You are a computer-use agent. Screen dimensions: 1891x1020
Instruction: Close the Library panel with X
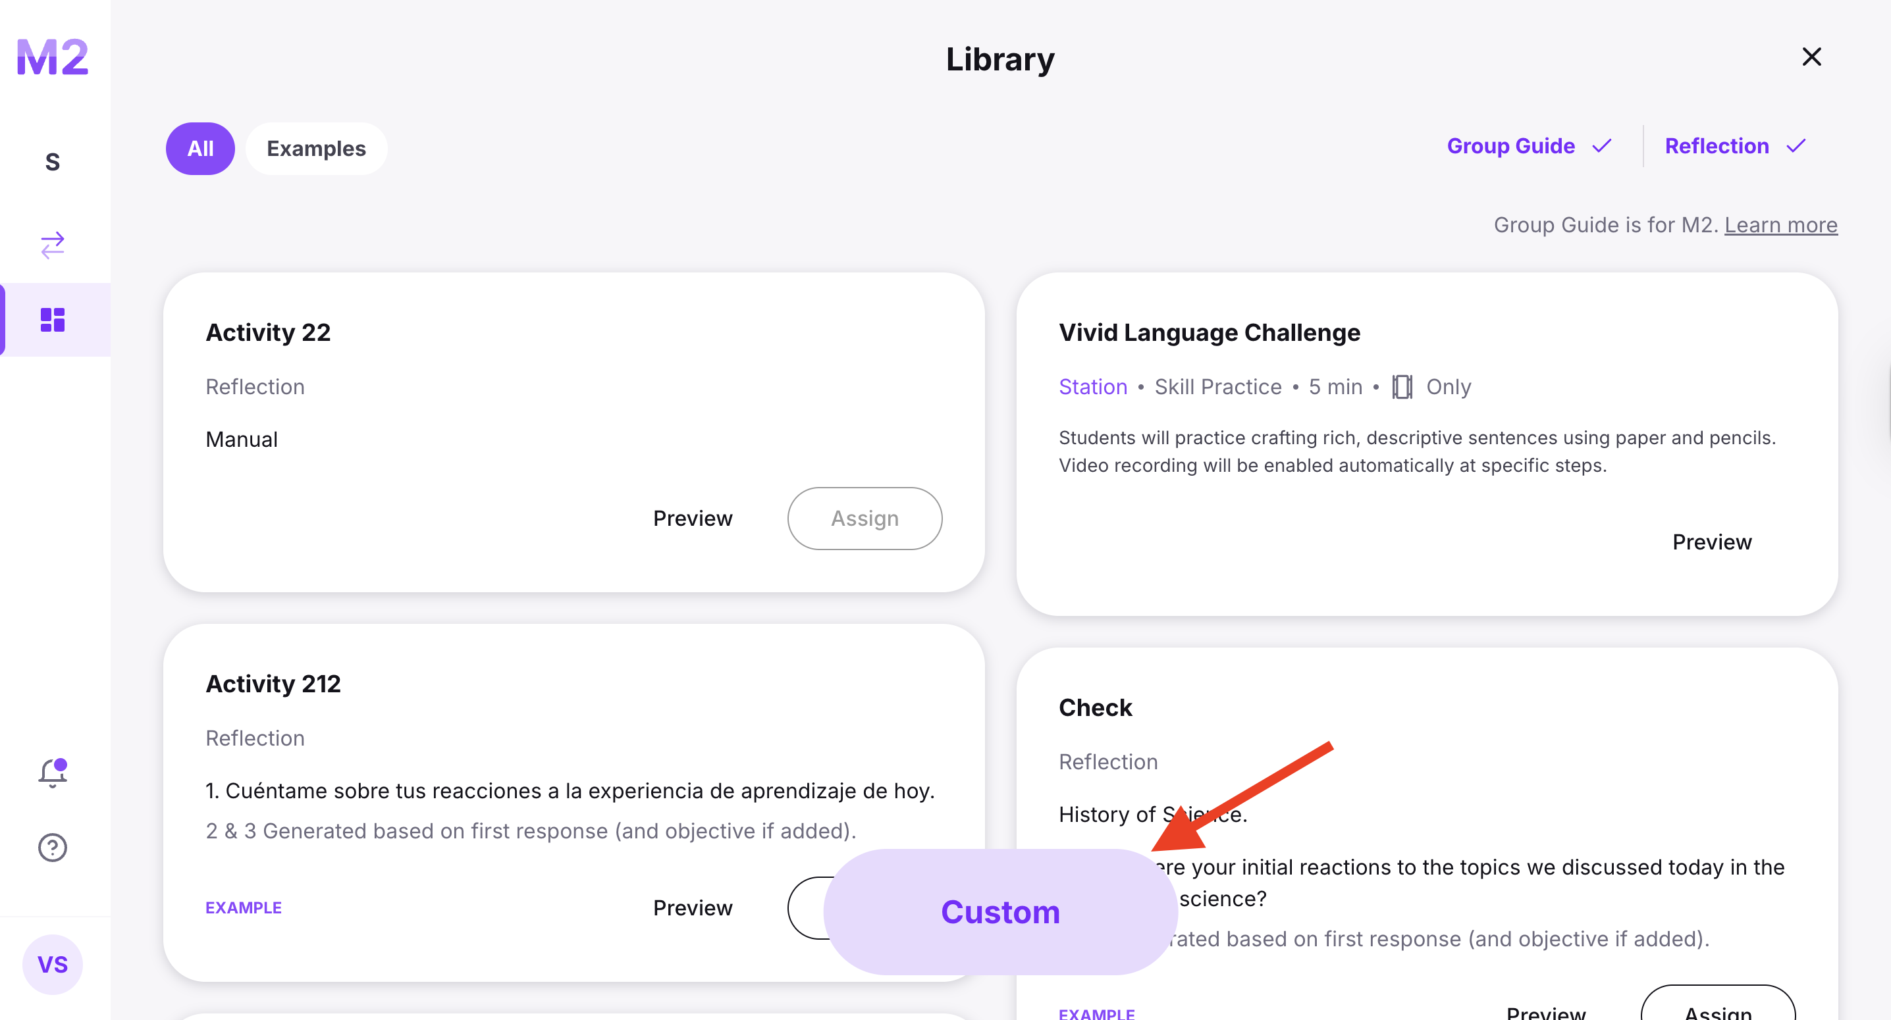[1811, 57]
